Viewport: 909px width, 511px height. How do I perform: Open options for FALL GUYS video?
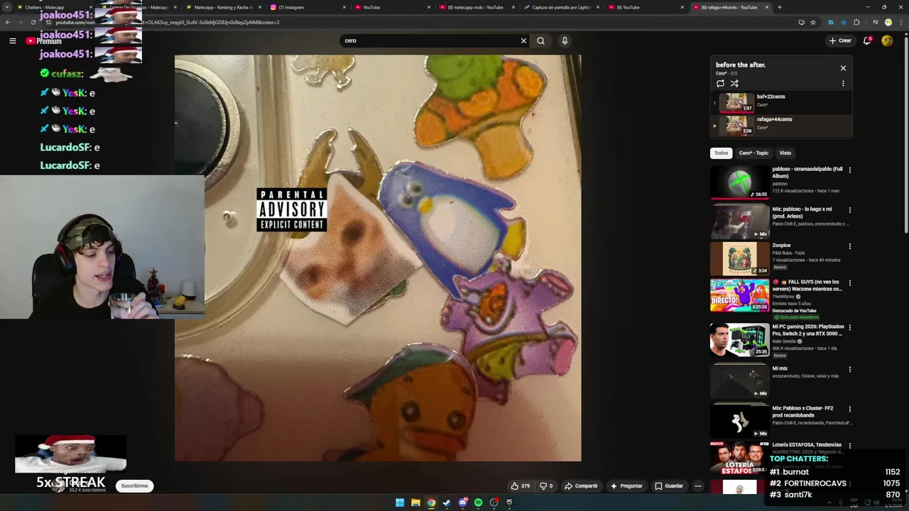point(849,282)
